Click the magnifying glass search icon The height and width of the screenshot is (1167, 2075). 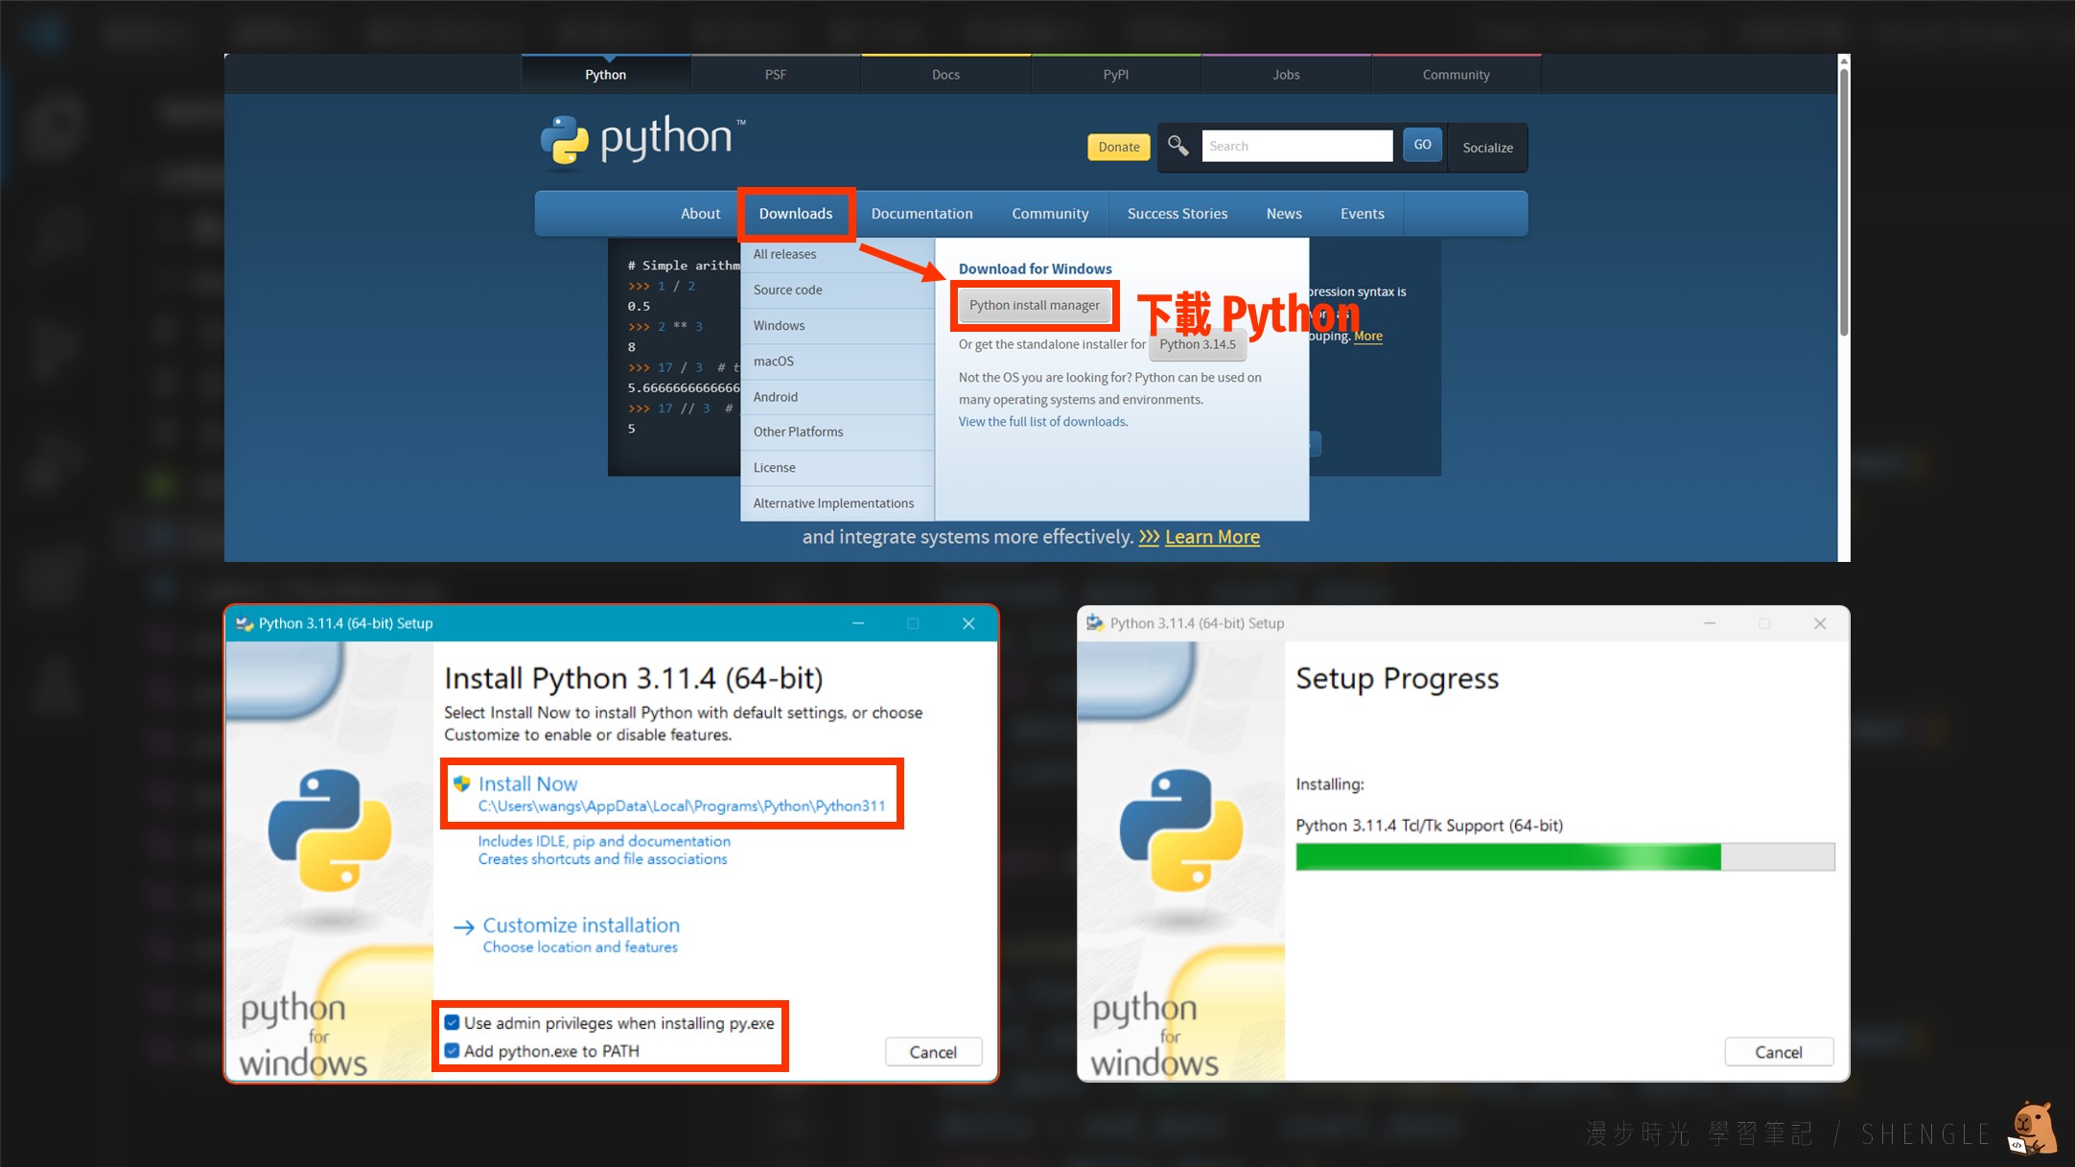(1178, 146)
